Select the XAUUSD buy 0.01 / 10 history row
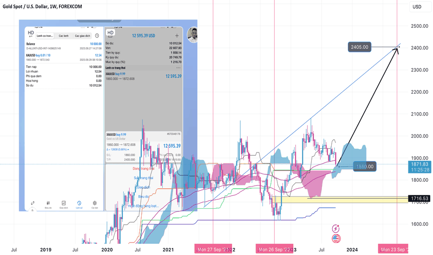 (64, 57)
